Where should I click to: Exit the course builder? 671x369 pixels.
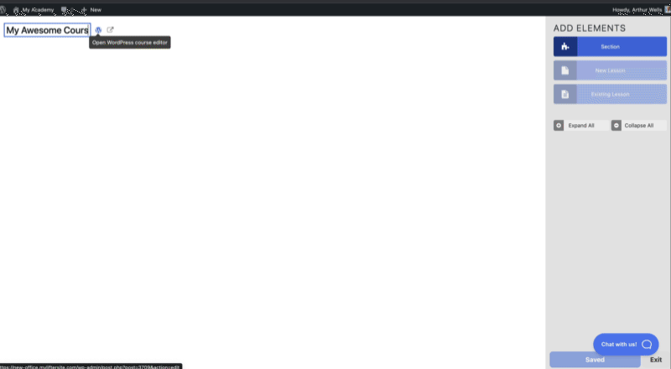(x=656, y=360)
